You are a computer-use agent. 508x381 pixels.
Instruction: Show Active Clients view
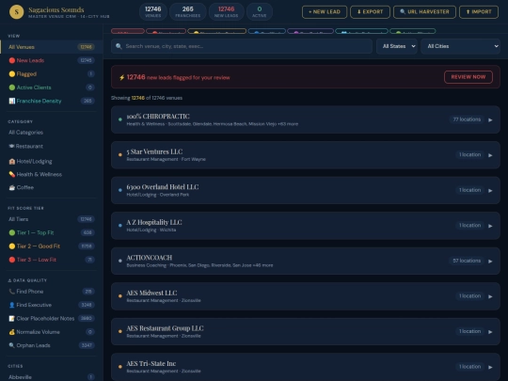coord(52,87)
